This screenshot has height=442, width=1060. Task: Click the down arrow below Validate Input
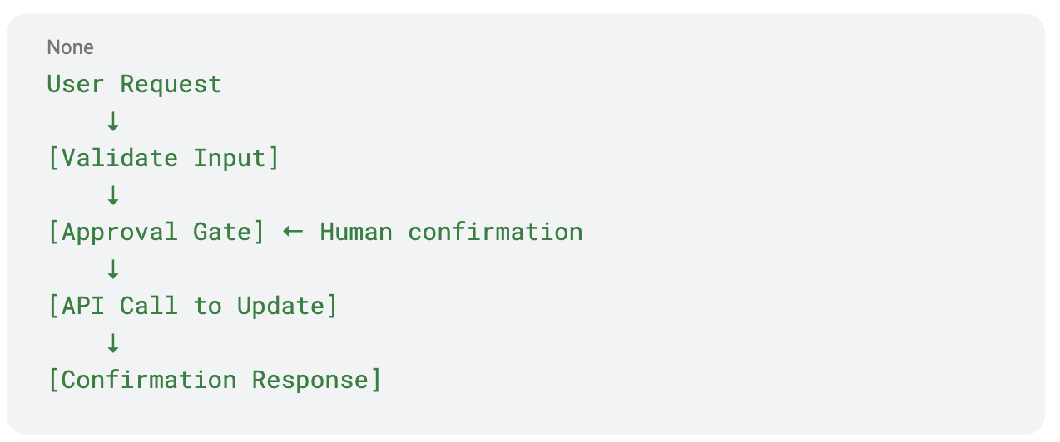coord(113,195)
